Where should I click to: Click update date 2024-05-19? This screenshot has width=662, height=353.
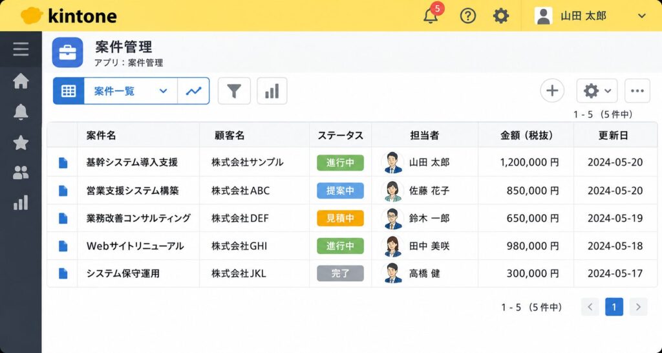click(615, 219)
